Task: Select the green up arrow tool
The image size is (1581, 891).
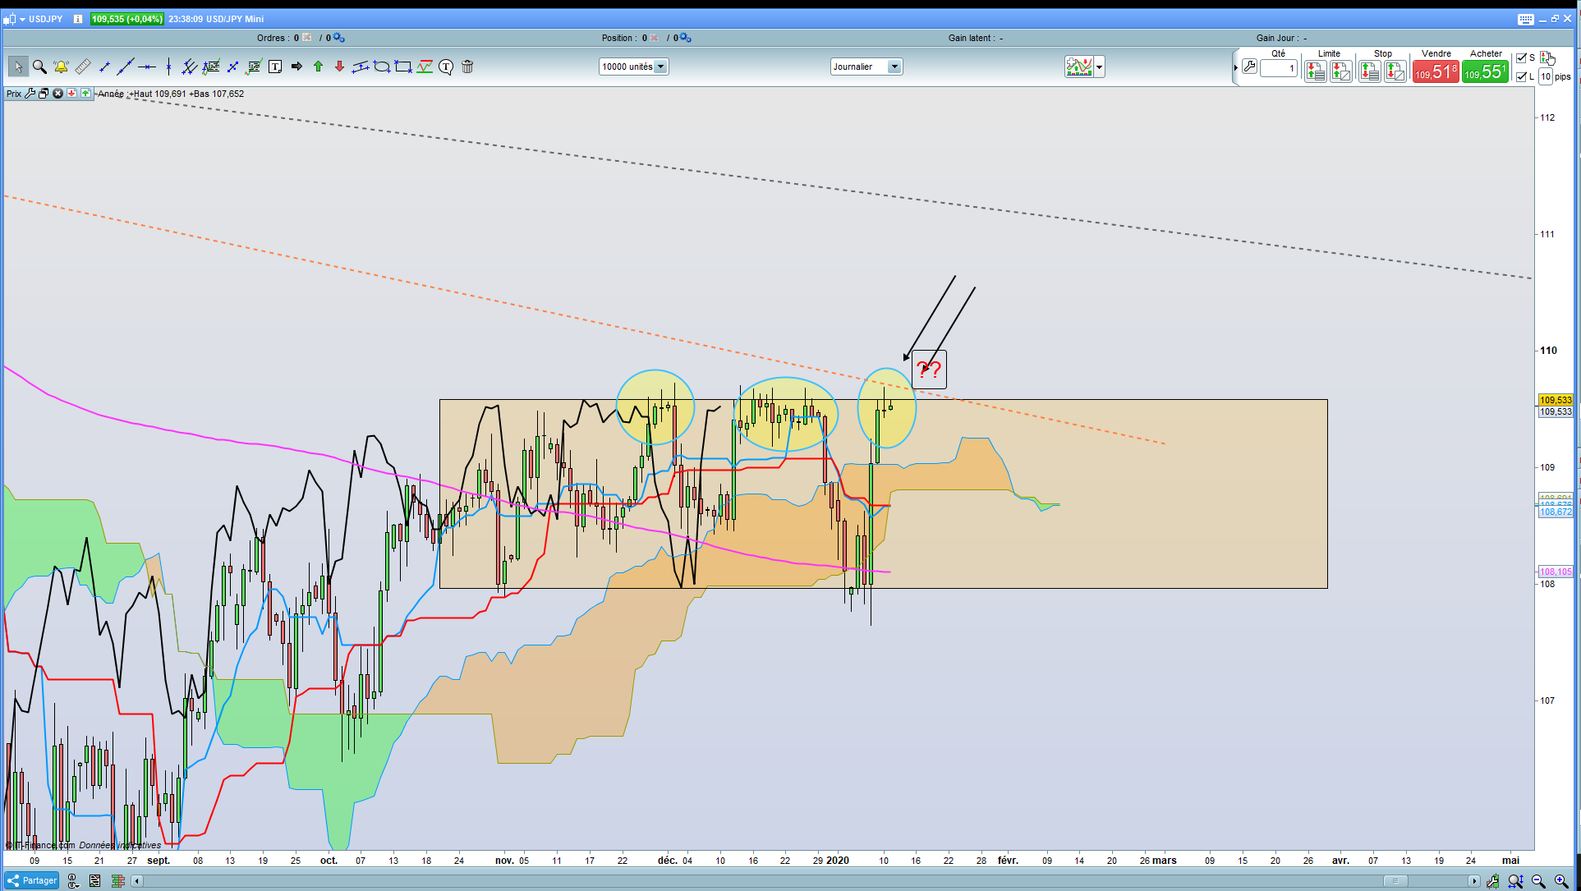Action: click(318, 67)
